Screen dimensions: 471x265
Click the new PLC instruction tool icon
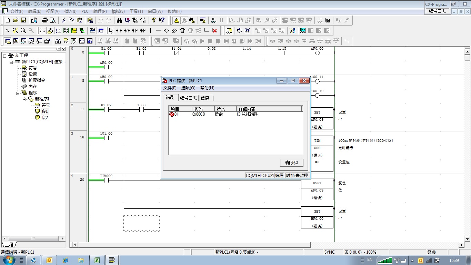tap(182, 31)
